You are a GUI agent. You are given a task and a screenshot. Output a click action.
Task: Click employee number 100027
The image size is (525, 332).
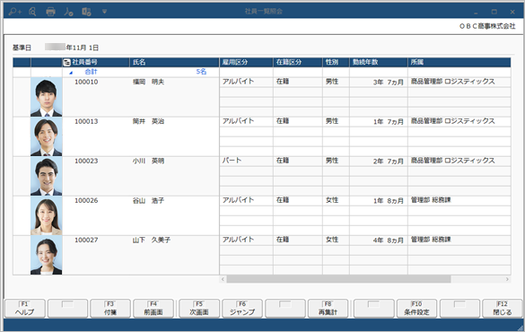(x=86, y=240)
